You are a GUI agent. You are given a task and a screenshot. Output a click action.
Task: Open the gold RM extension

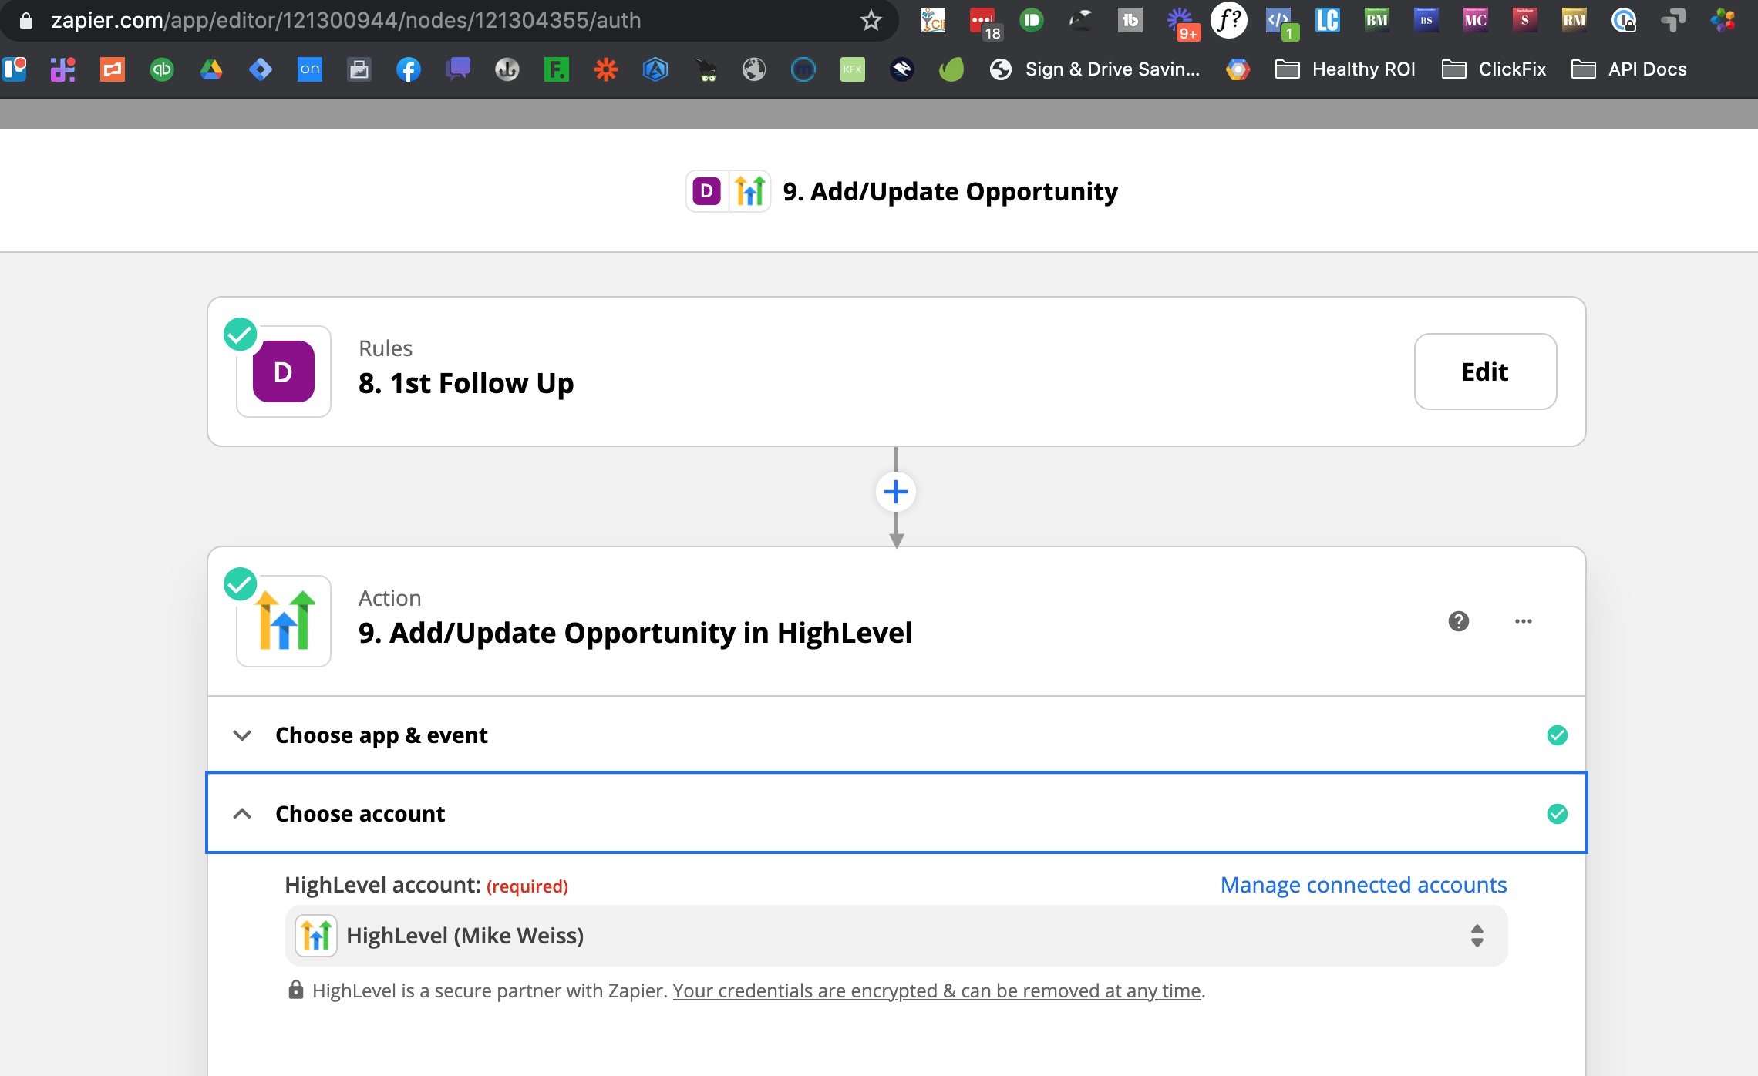click(x=1574, y=20)
